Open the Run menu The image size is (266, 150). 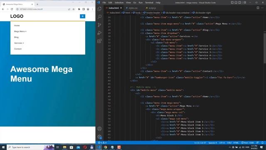[140, 2]
